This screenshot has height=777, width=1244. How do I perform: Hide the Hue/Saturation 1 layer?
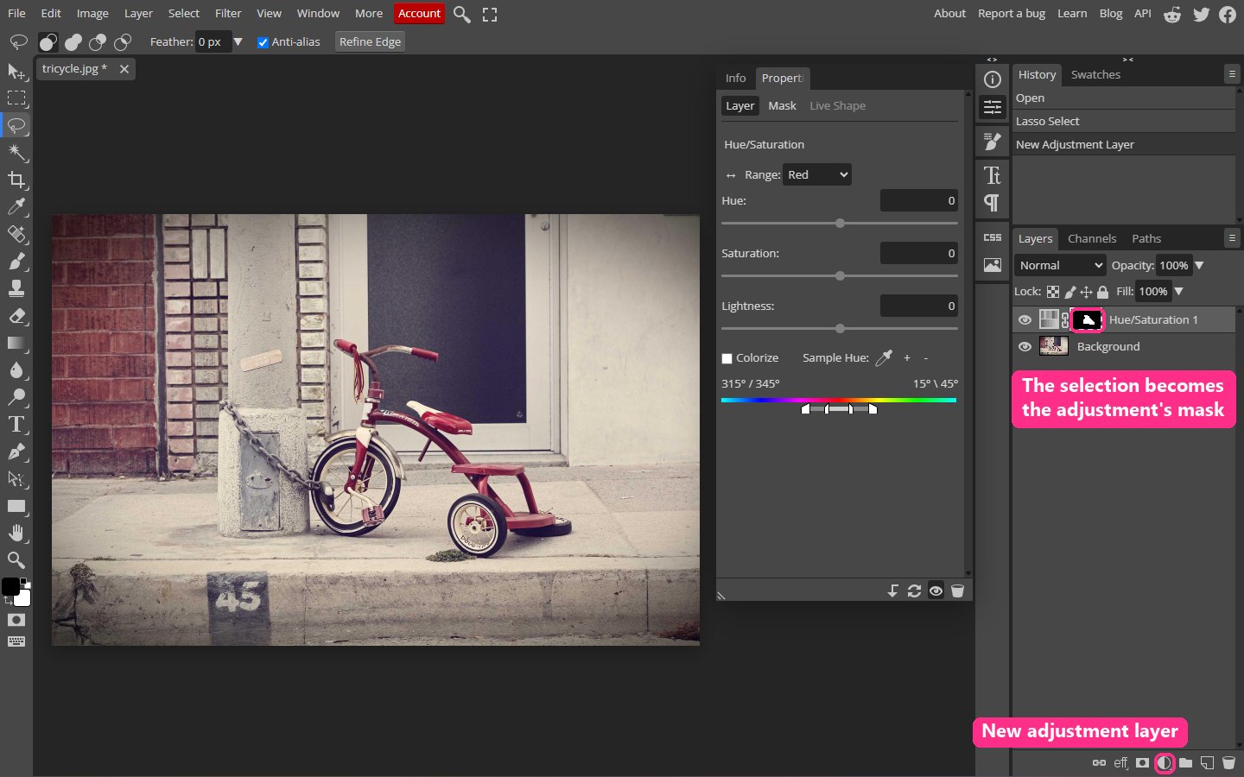[x=1025, y=319]
